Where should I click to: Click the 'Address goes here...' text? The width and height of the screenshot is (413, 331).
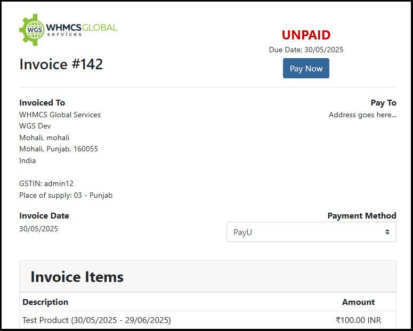click(362, 115)
